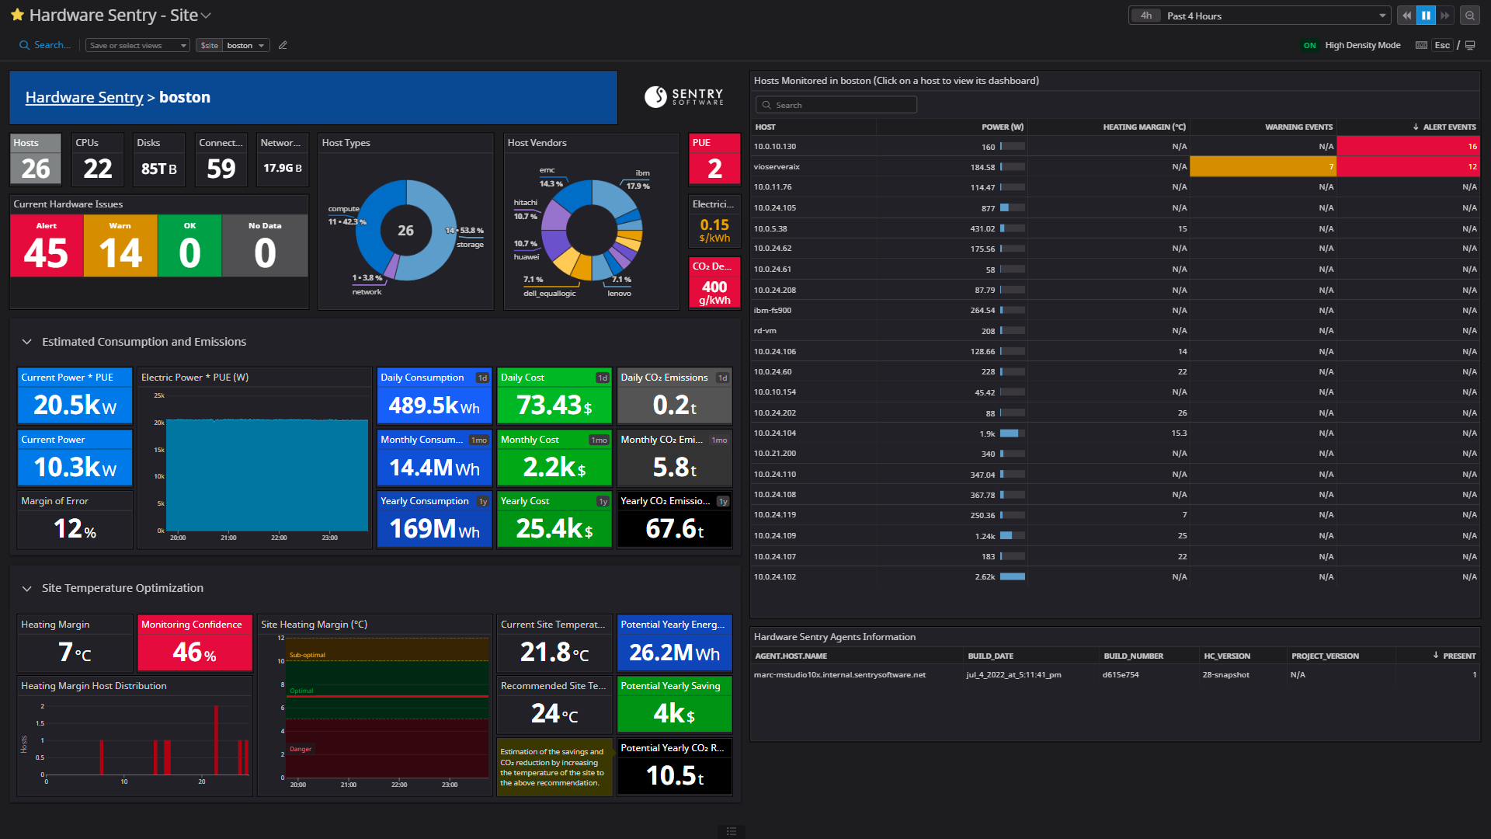The image size is (1491, 839).
Task: Open the keyboard shortcuts panel
Action: [x=1420, y=45]
